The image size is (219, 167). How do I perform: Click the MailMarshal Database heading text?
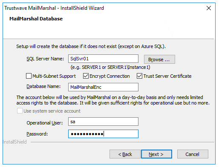click(x=36, y=19)
